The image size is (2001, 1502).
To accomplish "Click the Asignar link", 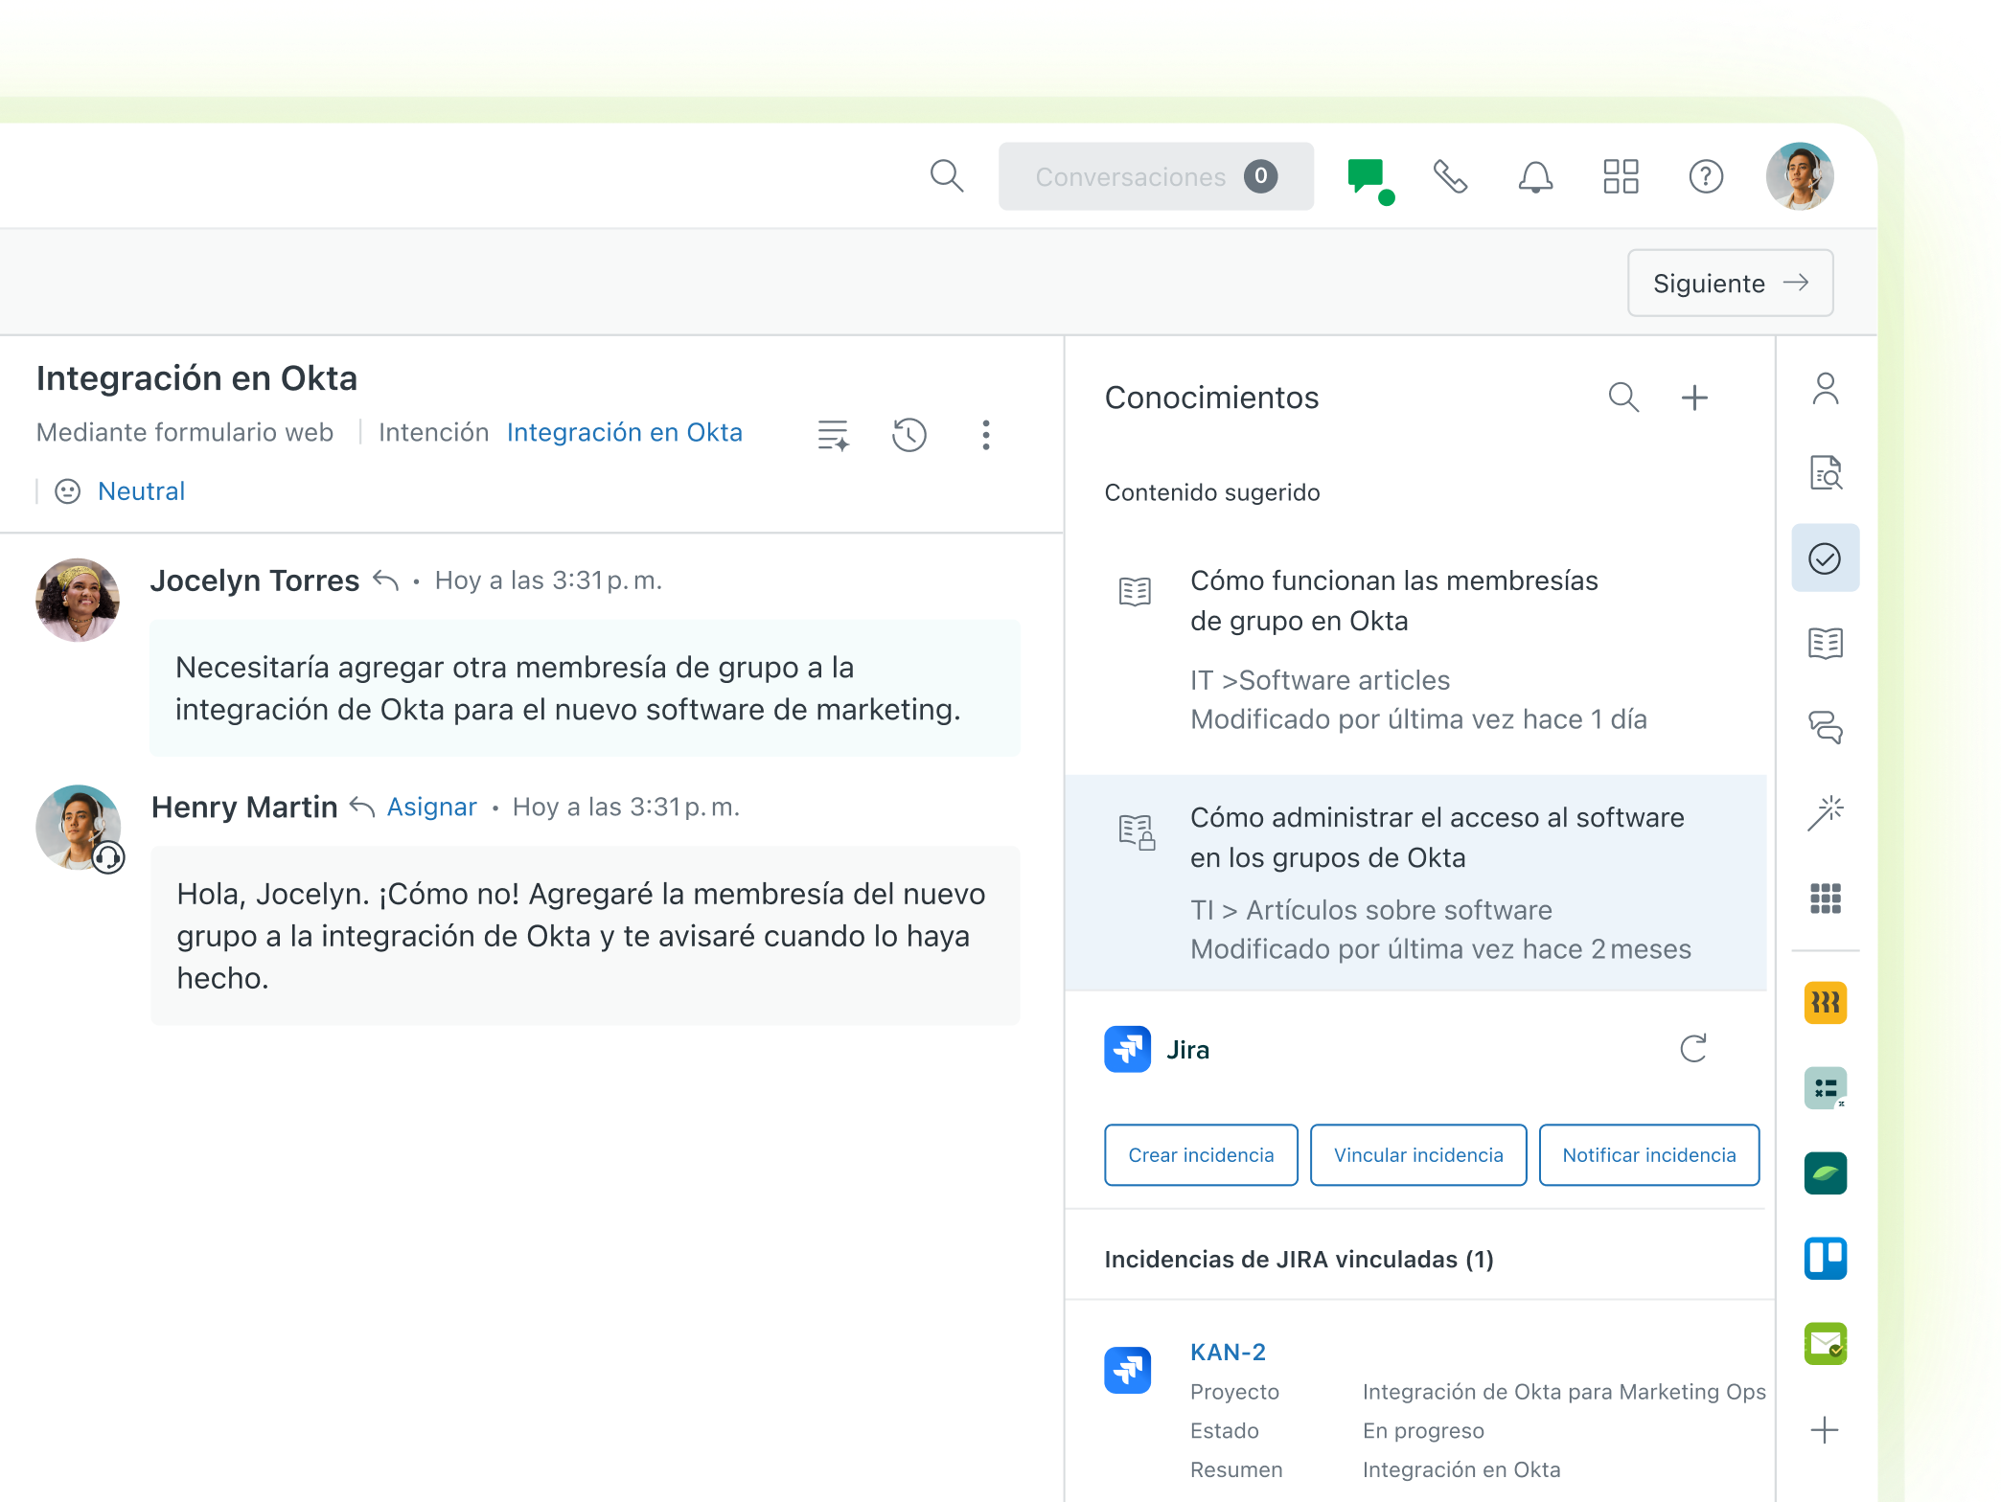I will [431, 808].
